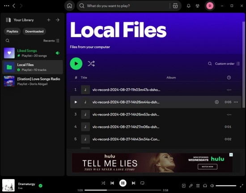Open the profile avatar menu
Image resolution: width=246 pixels, height=193 pixels.
(210, 6)
